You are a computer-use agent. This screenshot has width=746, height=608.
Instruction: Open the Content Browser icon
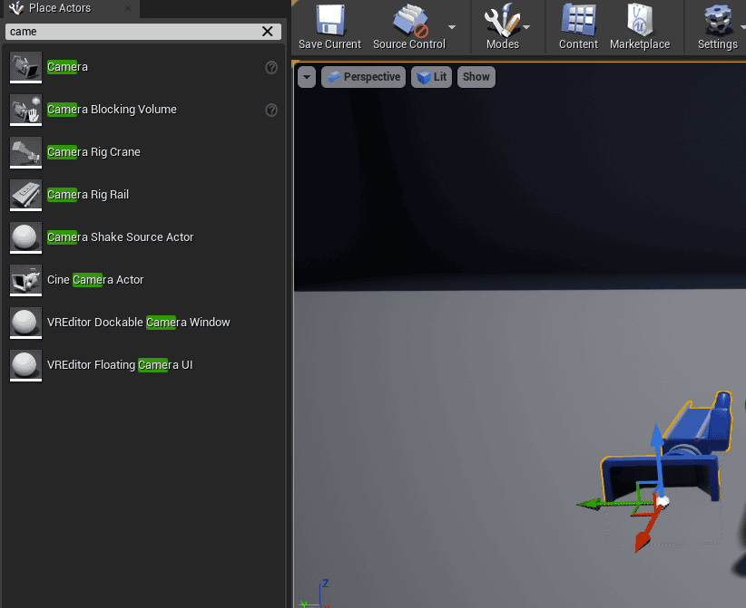(x=577, y=20)
